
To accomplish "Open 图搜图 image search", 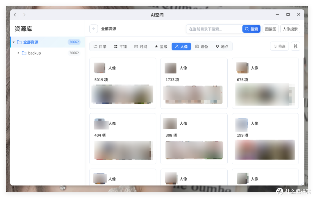I will coord(271,29).
